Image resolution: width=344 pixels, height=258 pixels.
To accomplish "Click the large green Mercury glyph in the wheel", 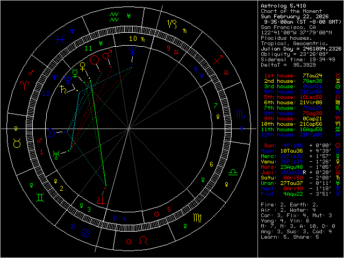I will (75, 73).
